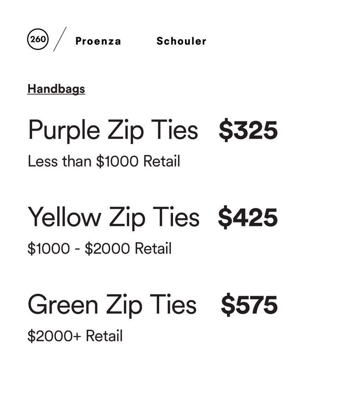Click the $325 price
The width and height of the screenshot is (353, 395).
point(248,130)
